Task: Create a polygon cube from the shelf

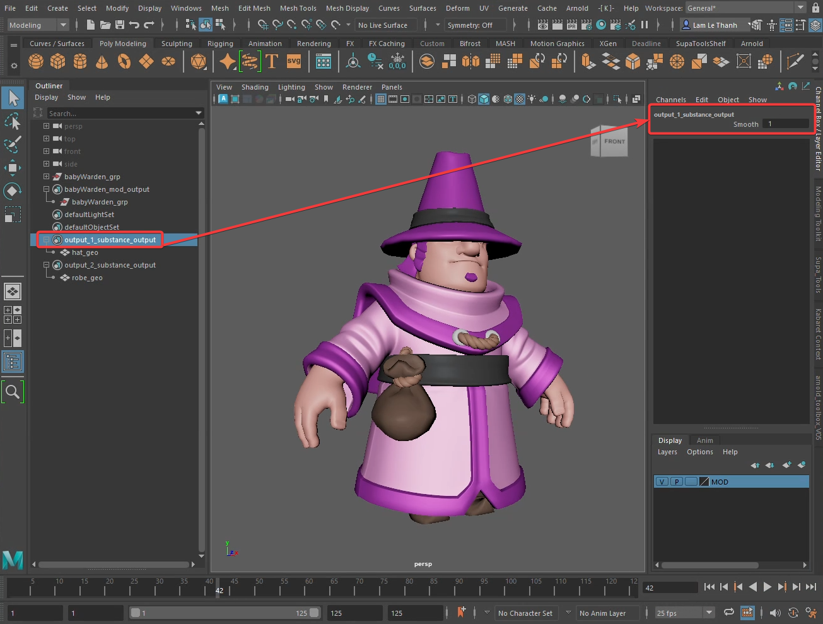Action: point(58,61)
